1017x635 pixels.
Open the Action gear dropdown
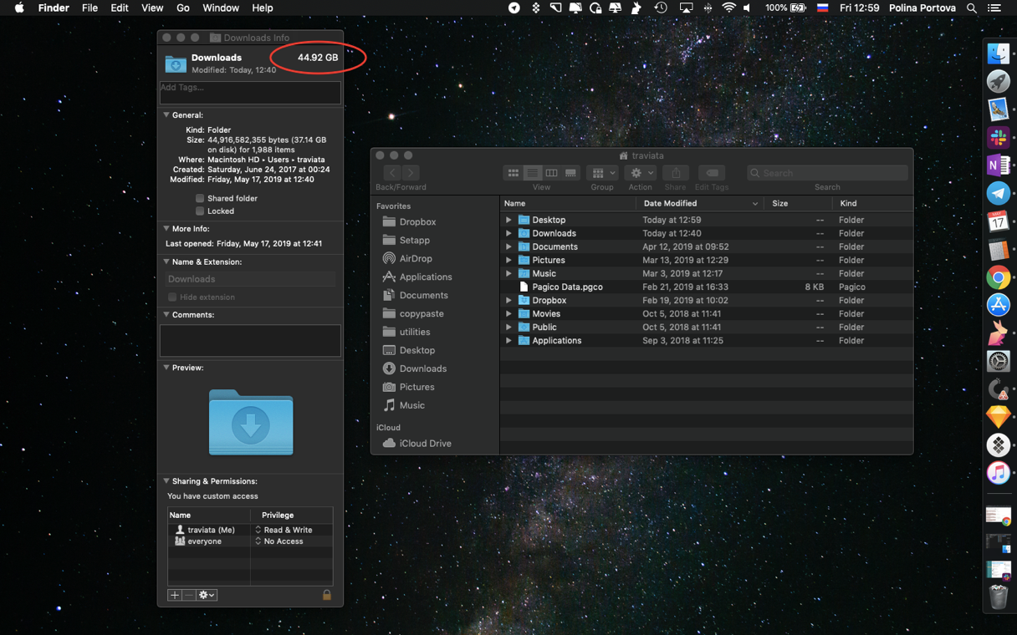[640, 173]
